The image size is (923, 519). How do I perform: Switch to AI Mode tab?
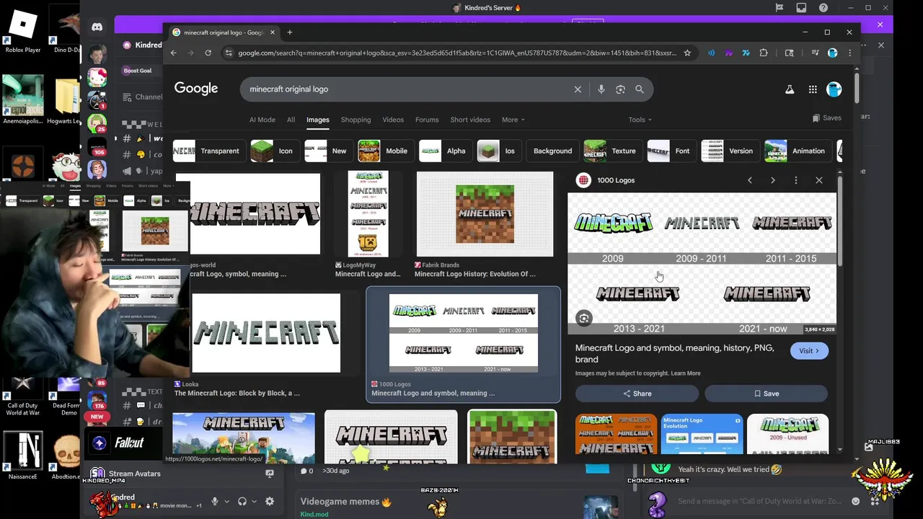pos(262,120)
